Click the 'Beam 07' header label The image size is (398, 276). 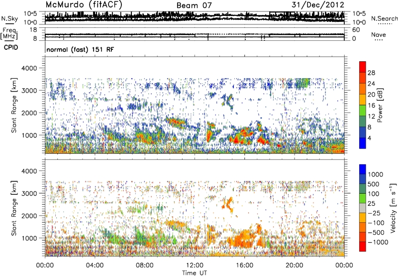click(x=194, y=5)
